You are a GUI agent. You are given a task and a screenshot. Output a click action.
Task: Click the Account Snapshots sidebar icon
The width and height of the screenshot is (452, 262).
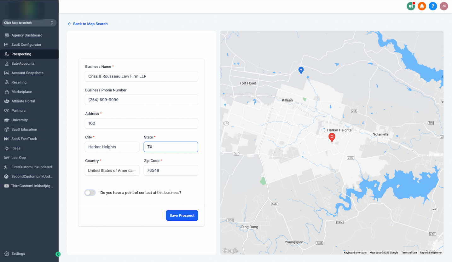coord(7,73)
